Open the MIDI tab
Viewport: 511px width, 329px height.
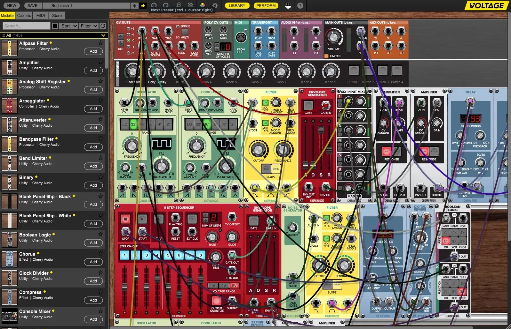41,15
